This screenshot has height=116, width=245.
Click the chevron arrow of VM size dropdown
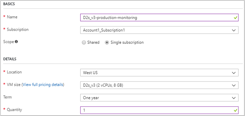[234, 85]
